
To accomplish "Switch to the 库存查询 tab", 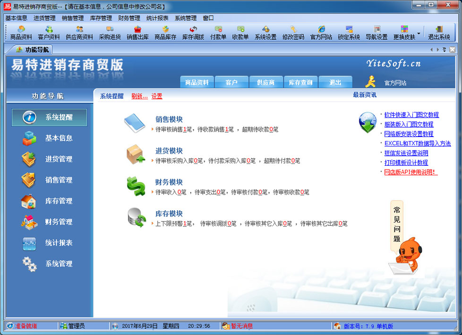I will click(x=301, y=82).
